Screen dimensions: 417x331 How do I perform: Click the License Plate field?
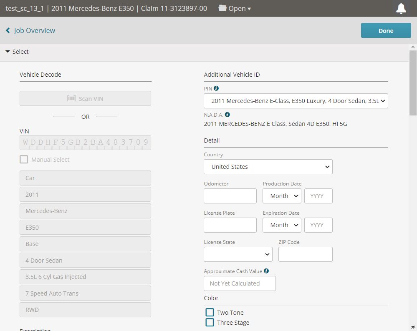230,225
